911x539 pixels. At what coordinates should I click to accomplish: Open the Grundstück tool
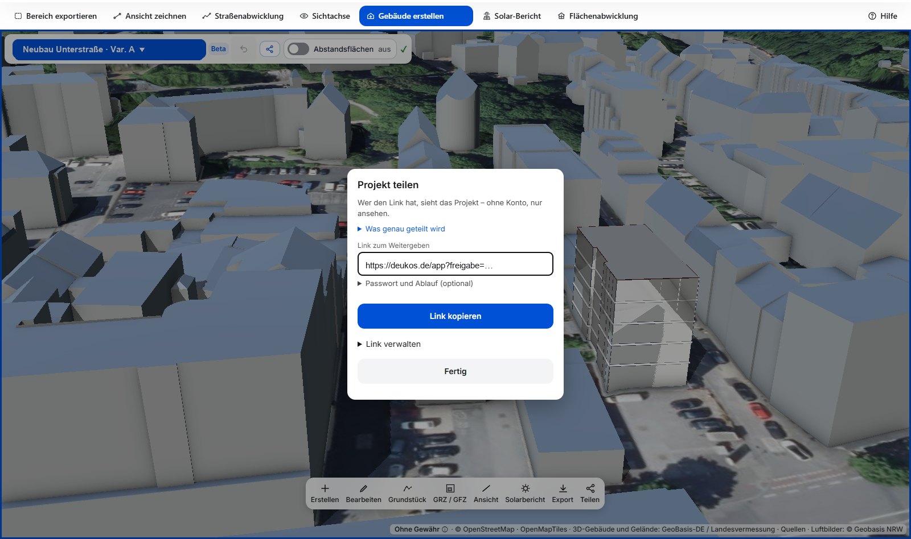point(407,494)
